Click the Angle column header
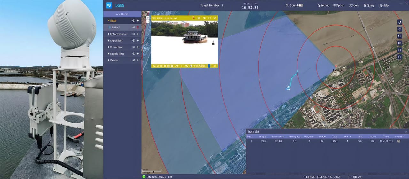 pos(263,136)
